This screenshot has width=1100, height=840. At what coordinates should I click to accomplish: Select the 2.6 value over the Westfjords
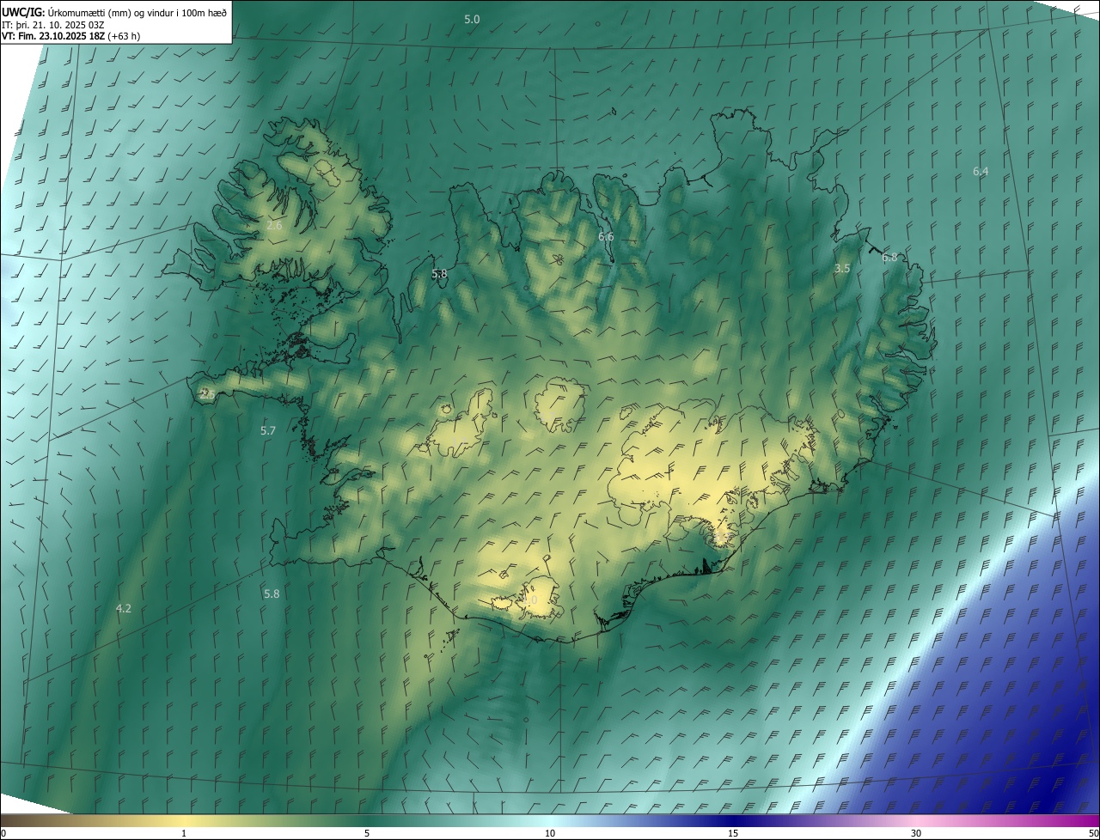pos(274,226)
